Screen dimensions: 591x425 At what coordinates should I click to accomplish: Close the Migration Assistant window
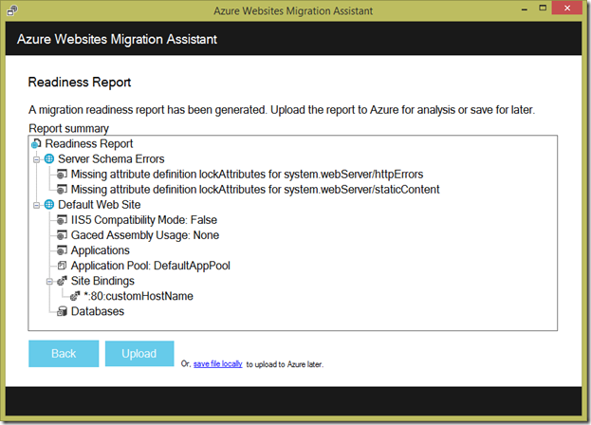[x=569, y=9]
